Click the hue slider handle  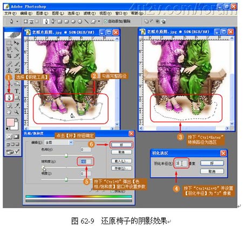pyautogui.click(x=66, y=155)
